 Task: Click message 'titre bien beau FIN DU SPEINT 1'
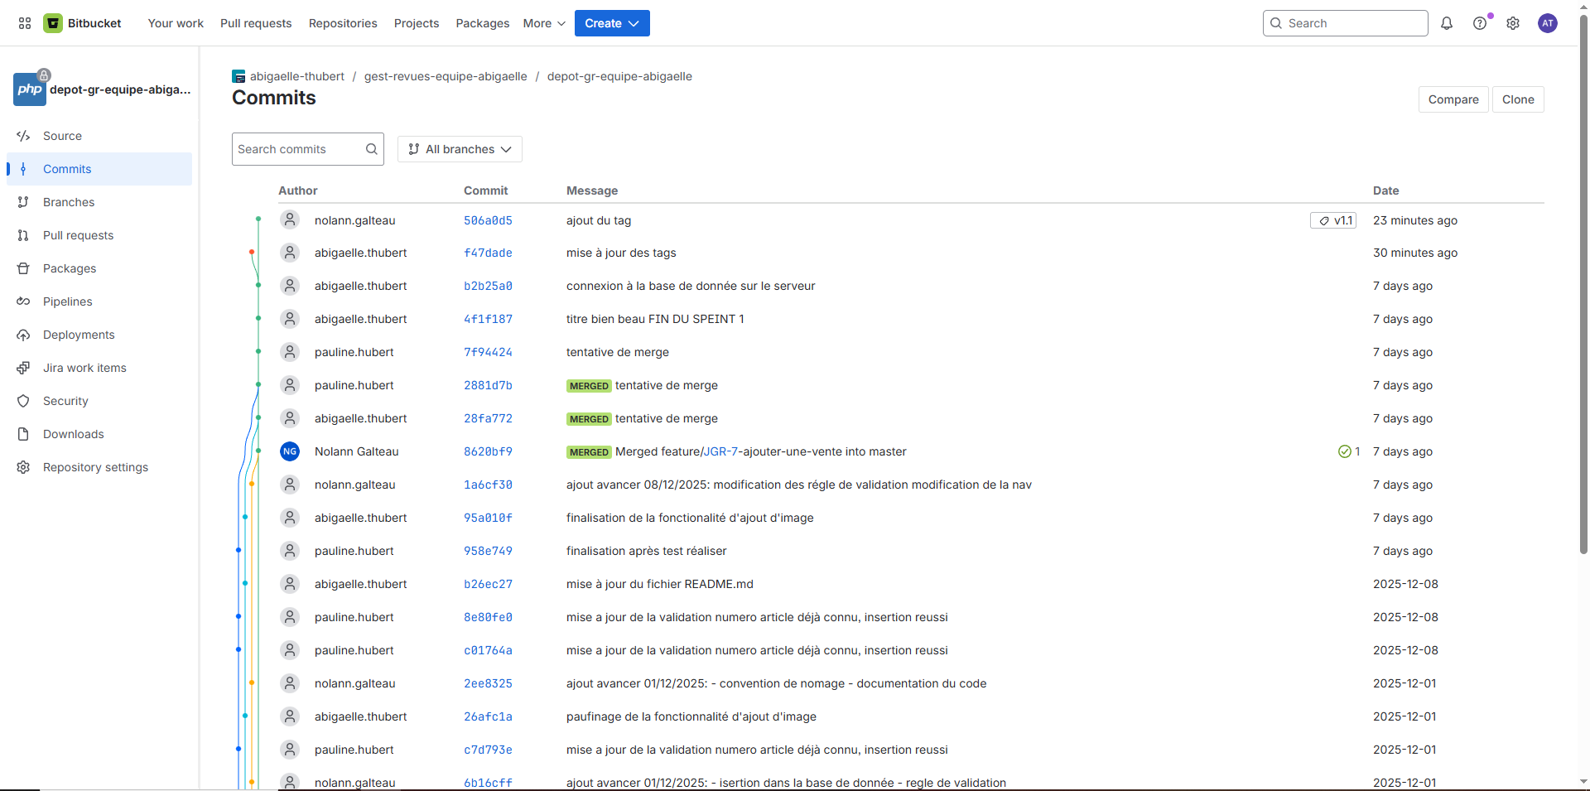click(655, 319)
